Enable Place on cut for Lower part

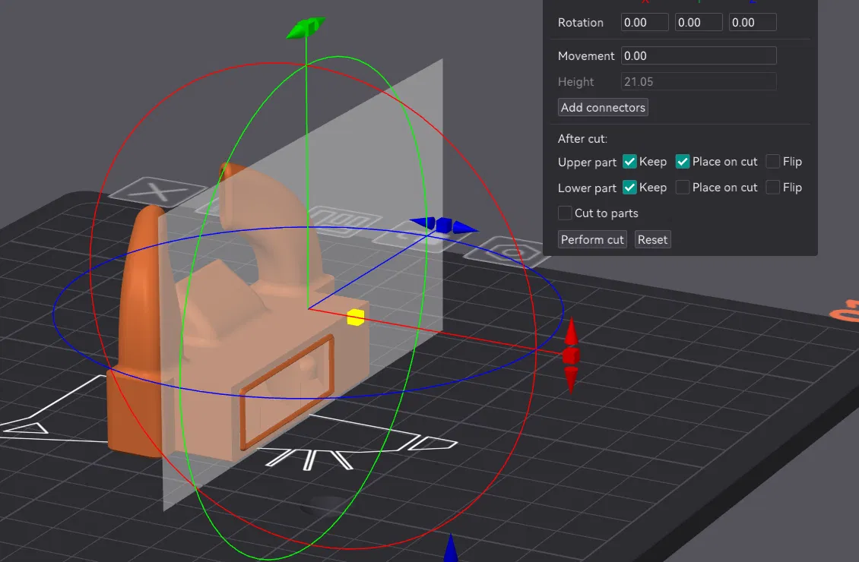click(x=682, y=187)
